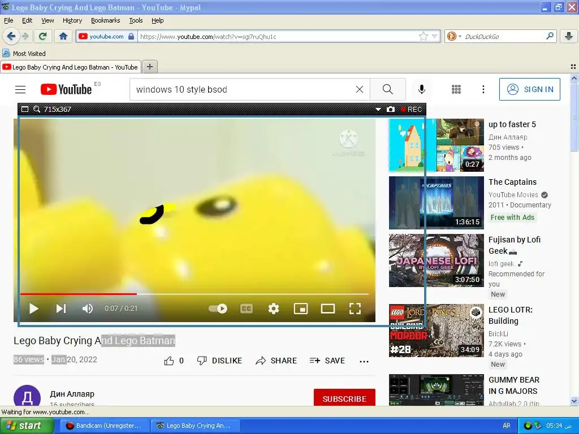Click the browser URL address field
The width and height of the screenshot is (579, 434).
tap(277, 36)
